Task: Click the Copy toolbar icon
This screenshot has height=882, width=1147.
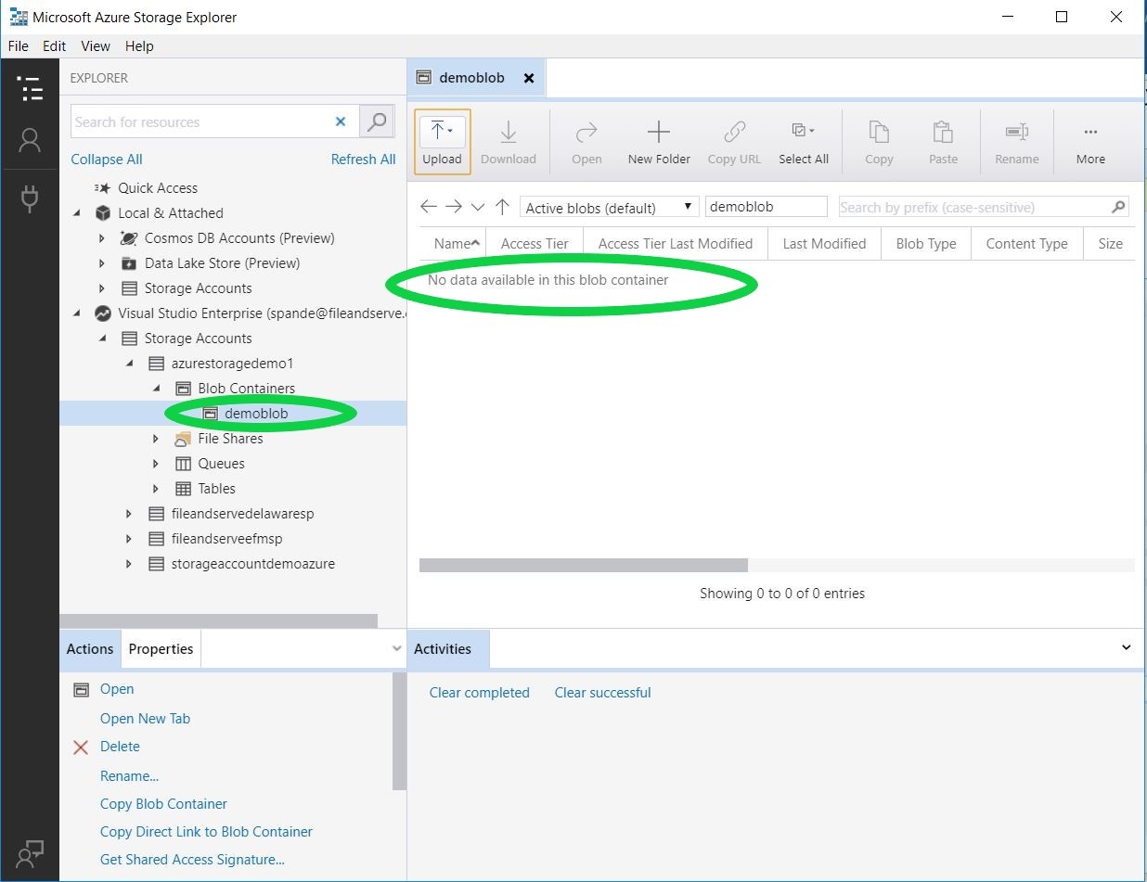Action: (x=879, y=142)
